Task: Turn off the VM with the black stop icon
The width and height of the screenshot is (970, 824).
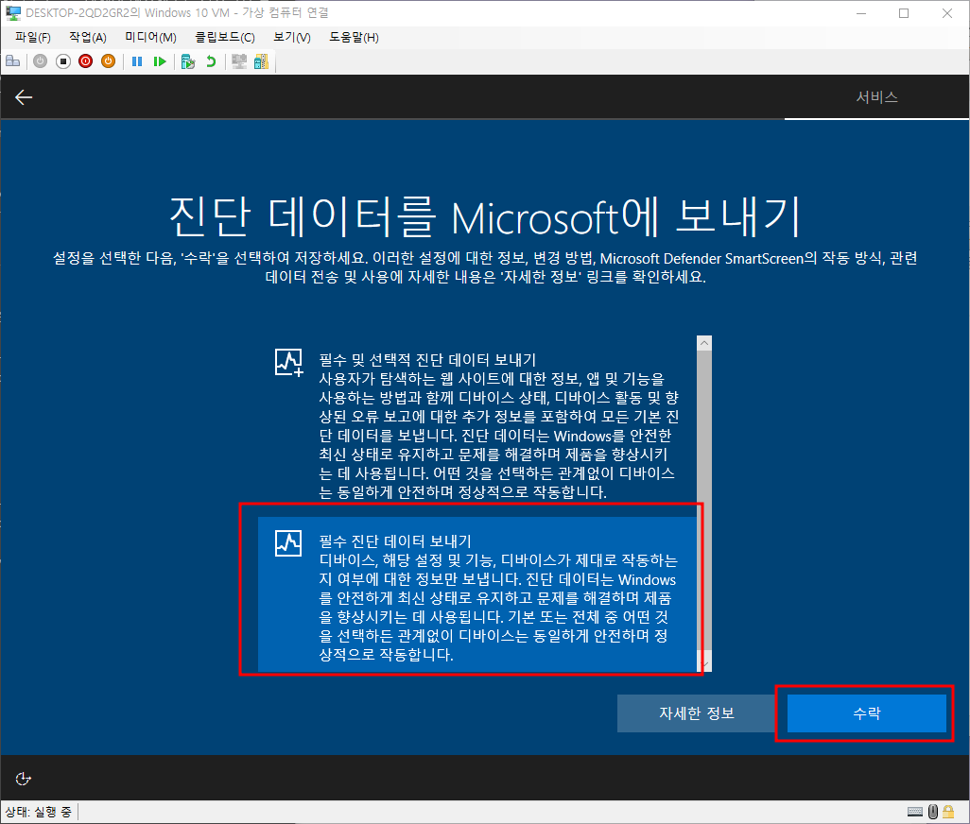Action: (63, 61)
